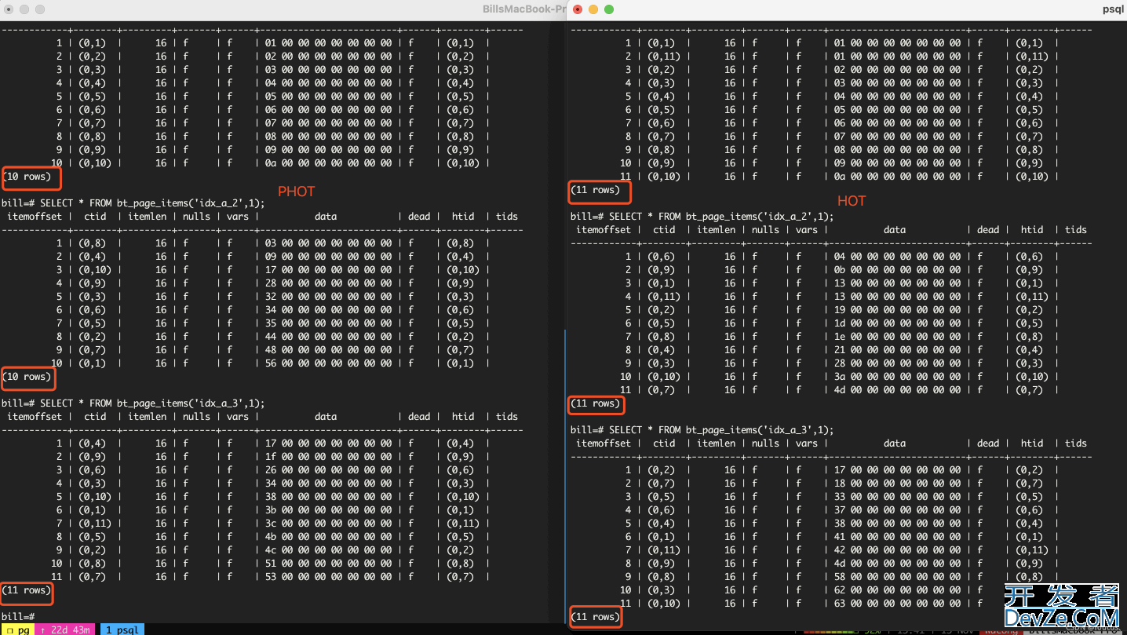The height and width of the screenshot is (635, 1127).
Task: Click the data cell starting with '58 00'
Action: (x=897, y=577)
